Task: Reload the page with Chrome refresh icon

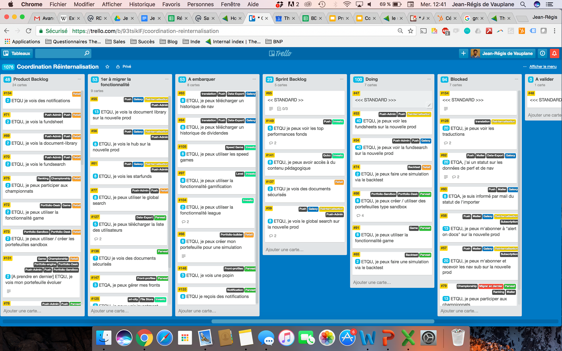Action: [x=28, y=31]
